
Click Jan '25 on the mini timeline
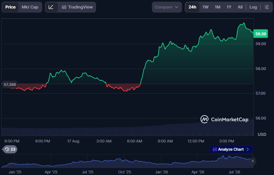click(x=15, y=172)
